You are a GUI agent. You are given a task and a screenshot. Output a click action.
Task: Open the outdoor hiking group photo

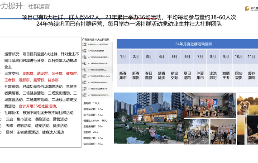tap(196, 132)
